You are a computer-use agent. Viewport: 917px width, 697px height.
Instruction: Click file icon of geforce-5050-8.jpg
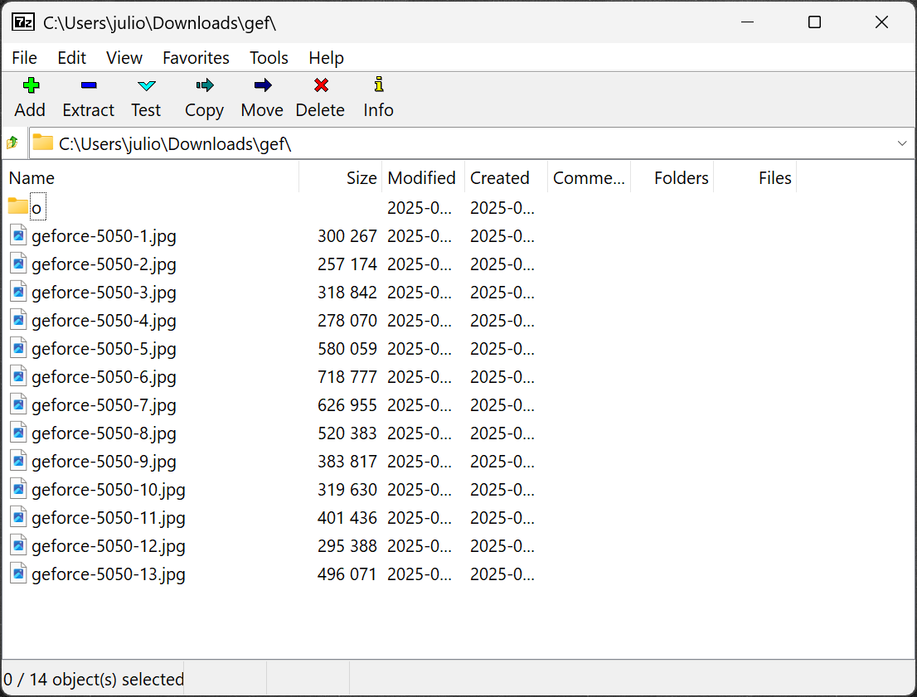coord(19,433)
